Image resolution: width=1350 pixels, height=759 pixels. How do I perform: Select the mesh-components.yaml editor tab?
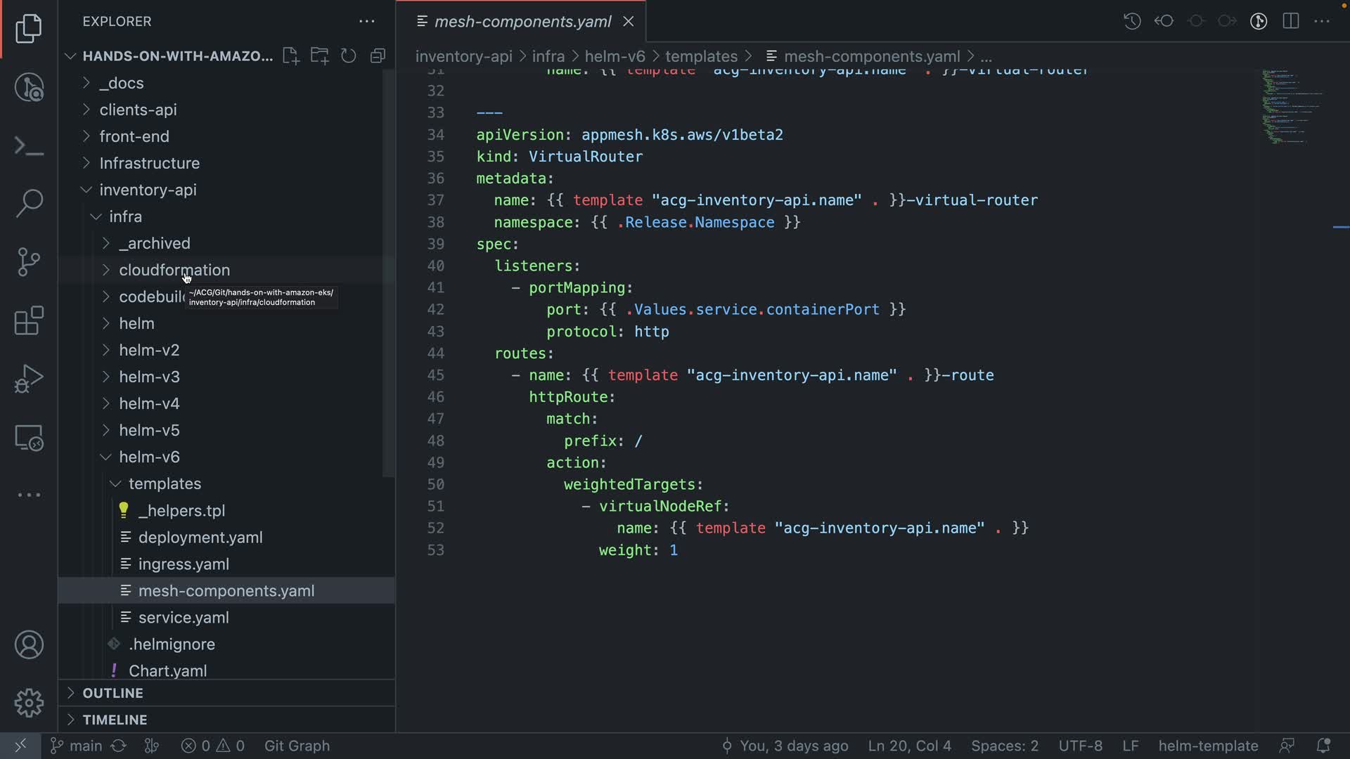[x=522, y=22]
